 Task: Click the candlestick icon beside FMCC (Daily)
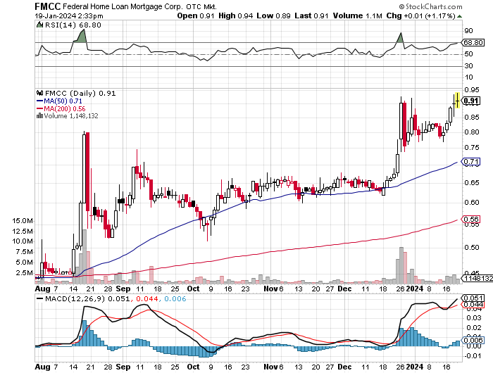pos(40,93)
